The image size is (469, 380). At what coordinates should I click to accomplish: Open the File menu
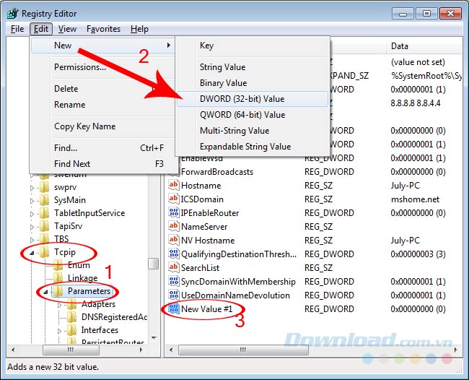point(17,29)
